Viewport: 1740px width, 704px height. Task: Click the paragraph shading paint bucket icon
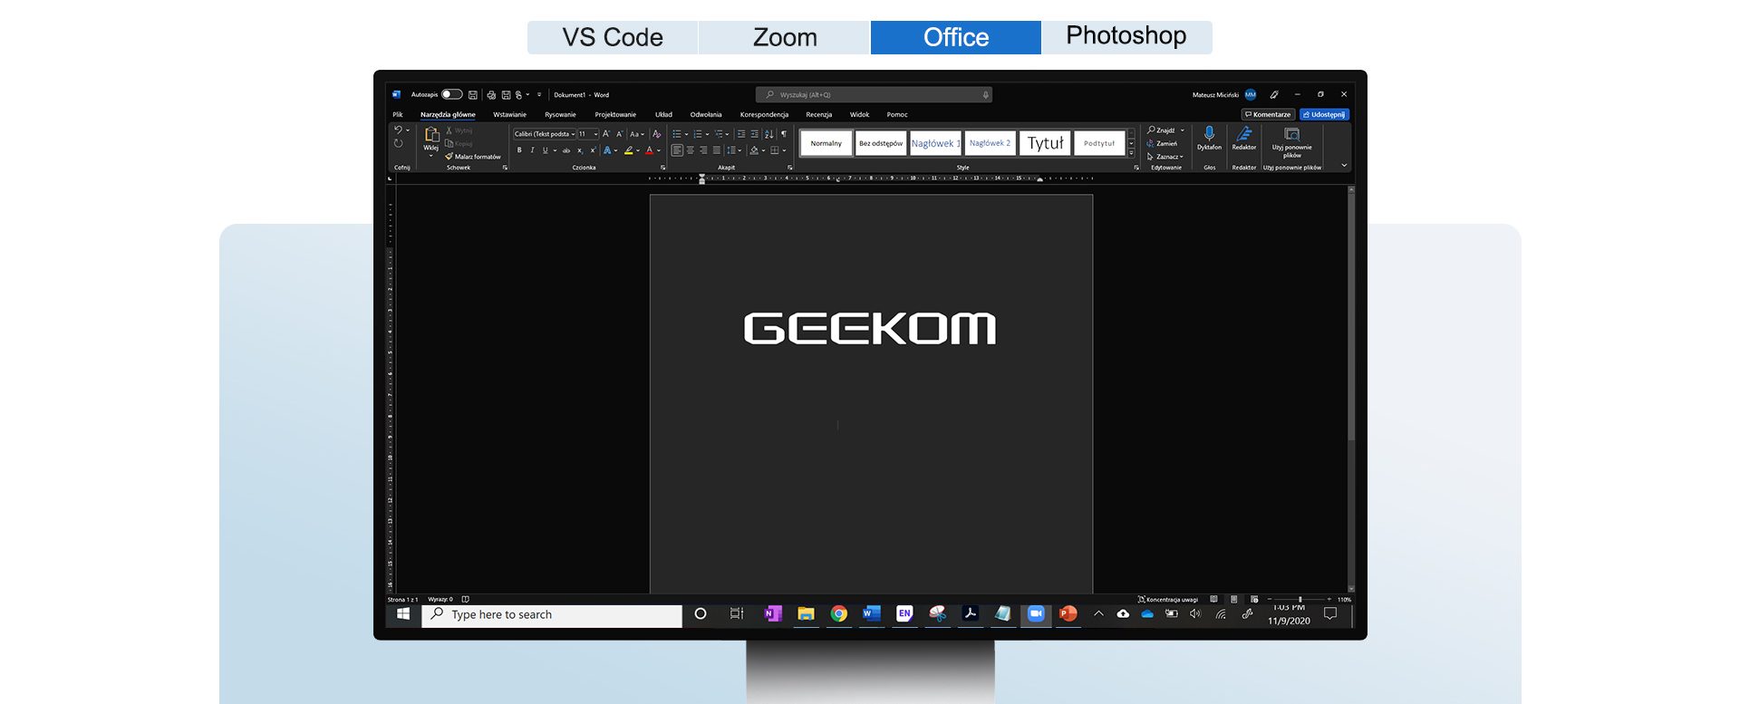(754, 150)
